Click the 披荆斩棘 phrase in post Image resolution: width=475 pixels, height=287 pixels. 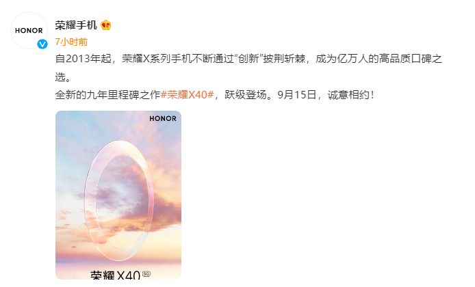pyautogui.click(x=284, y=58)
